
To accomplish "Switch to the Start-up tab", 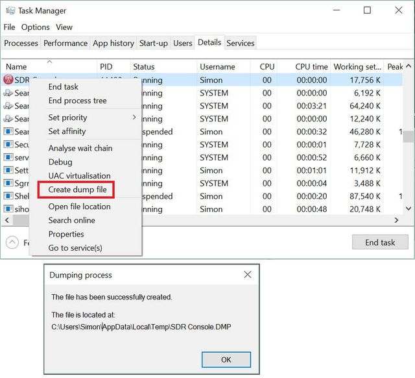I will click(154, 43).
